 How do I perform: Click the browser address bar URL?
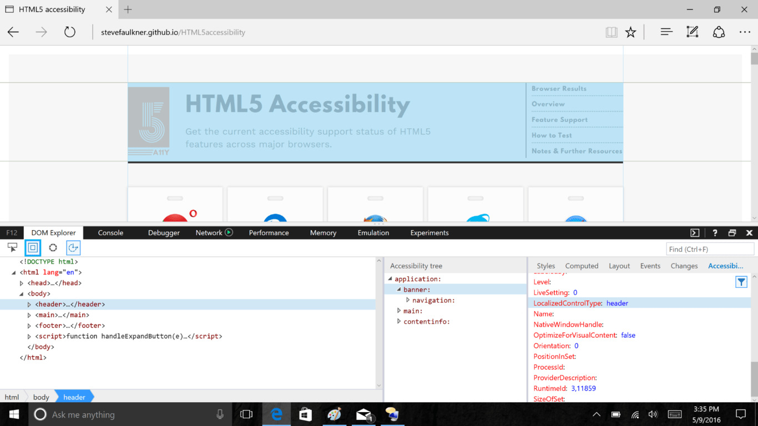point(173,32)
